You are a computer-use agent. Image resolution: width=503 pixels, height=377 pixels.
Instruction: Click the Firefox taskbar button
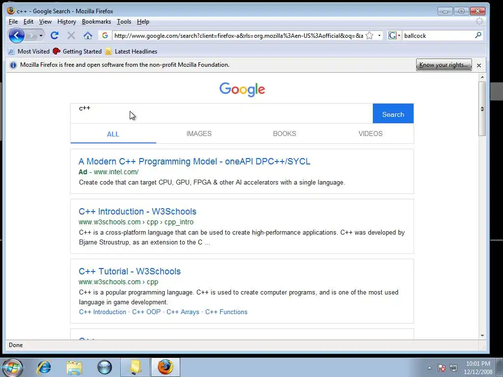[x=166, y=367]
